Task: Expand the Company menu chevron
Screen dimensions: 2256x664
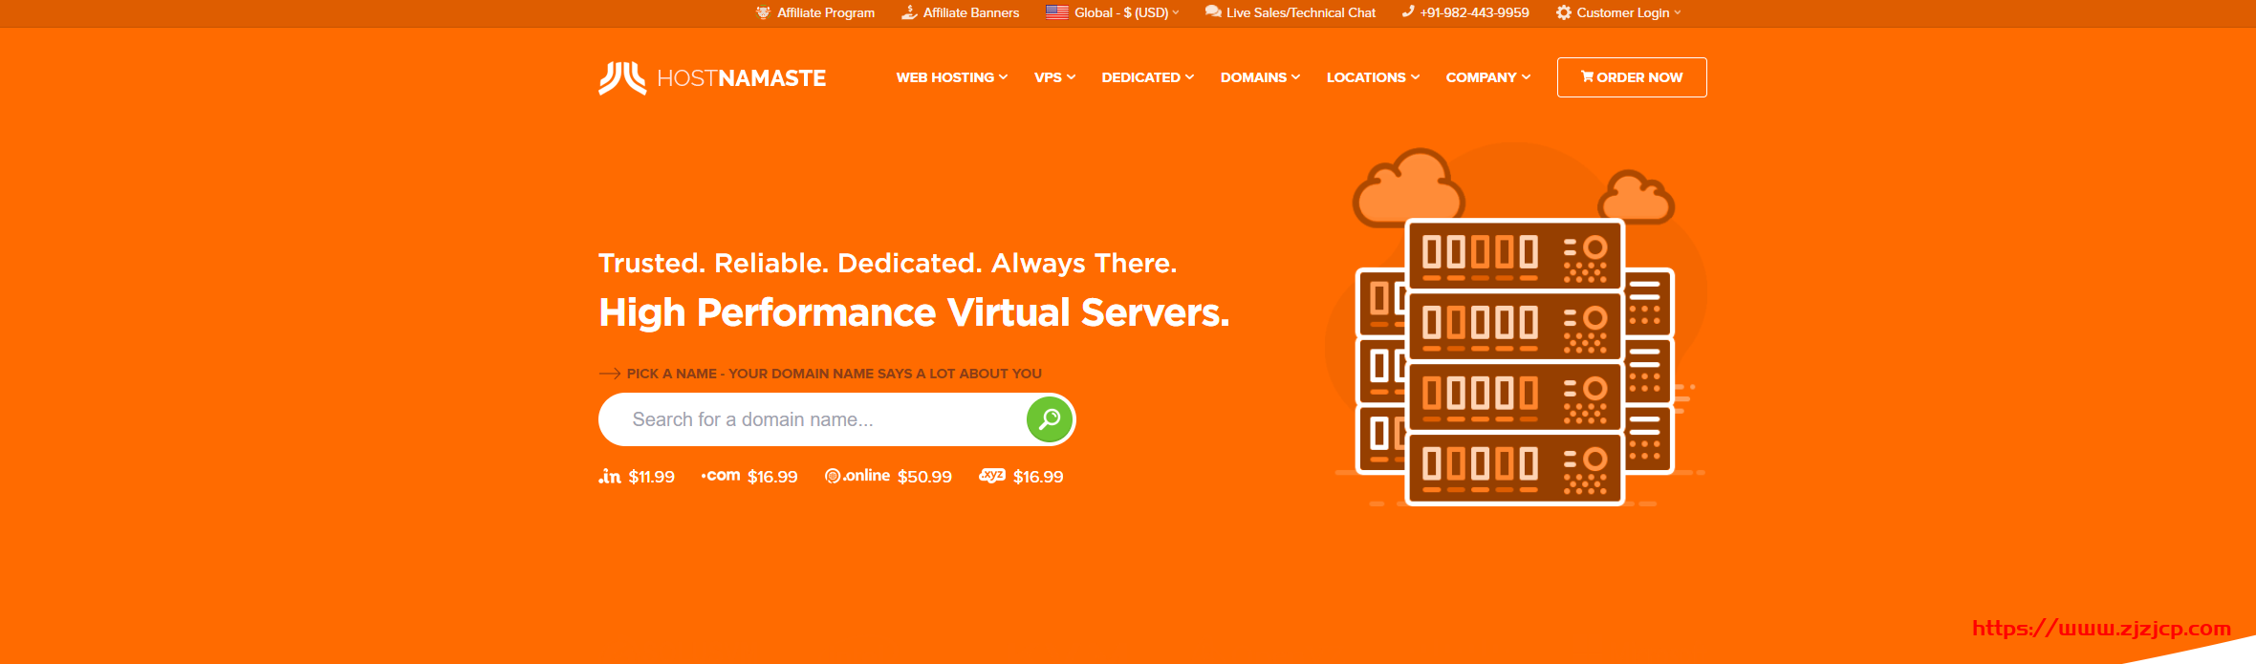Action: (x=1526, y=77)
